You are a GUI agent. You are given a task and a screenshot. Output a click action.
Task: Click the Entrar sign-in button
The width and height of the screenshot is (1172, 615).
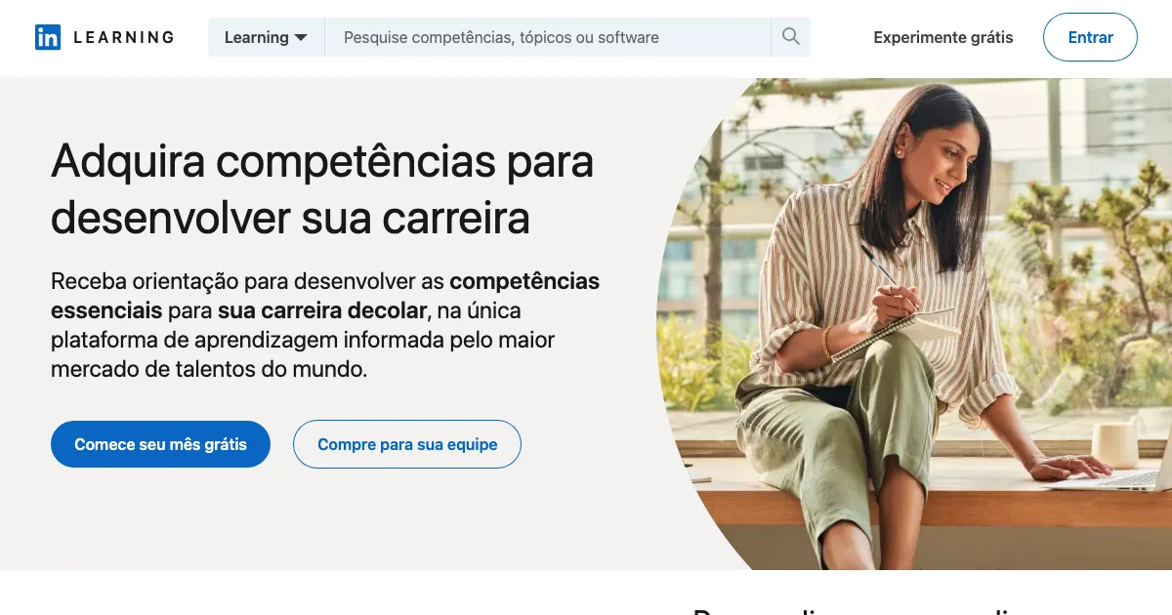(x=1090, y=37)
